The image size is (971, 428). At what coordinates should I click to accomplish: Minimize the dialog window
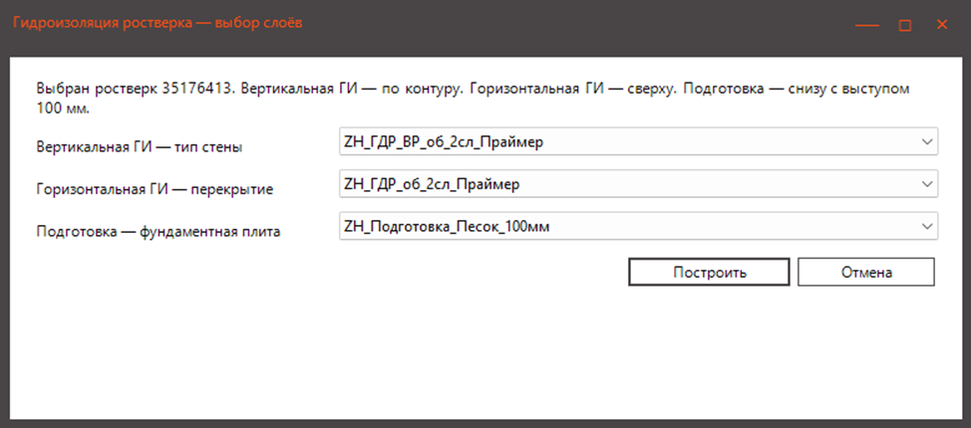867,25
